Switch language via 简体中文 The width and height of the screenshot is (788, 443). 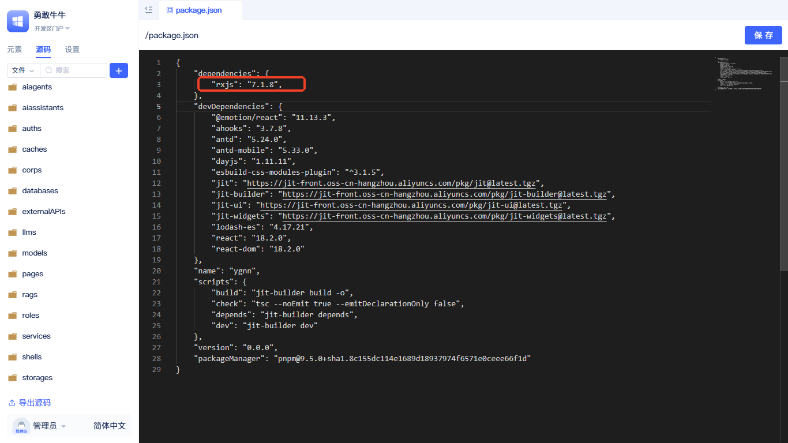[110, 426]
